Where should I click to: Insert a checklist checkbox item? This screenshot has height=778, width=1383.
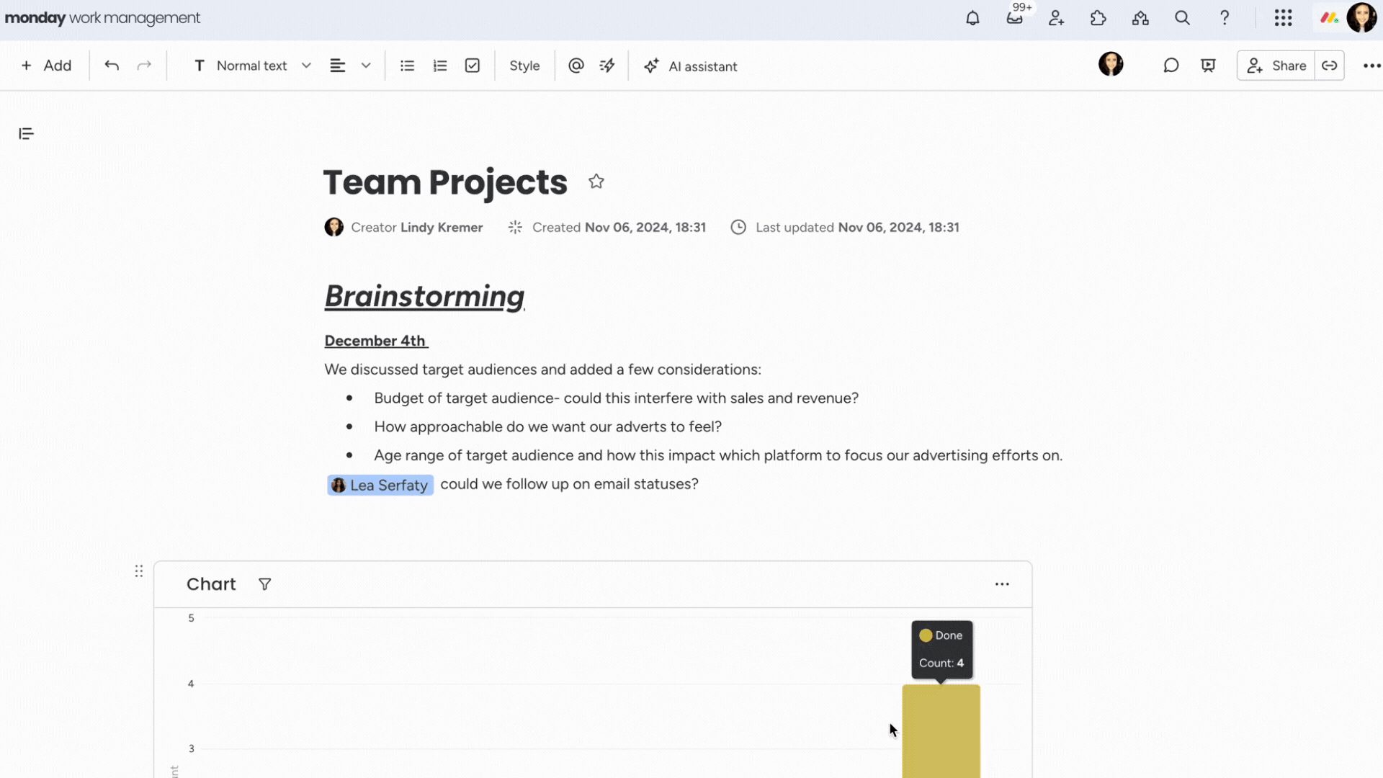pyautogui.click(x=472, y=66)
